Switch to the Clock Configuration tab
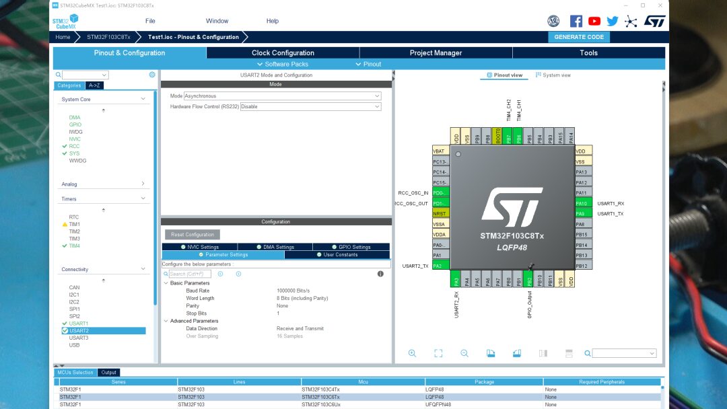This screenshot has height=409, width=727. point(283,52)
